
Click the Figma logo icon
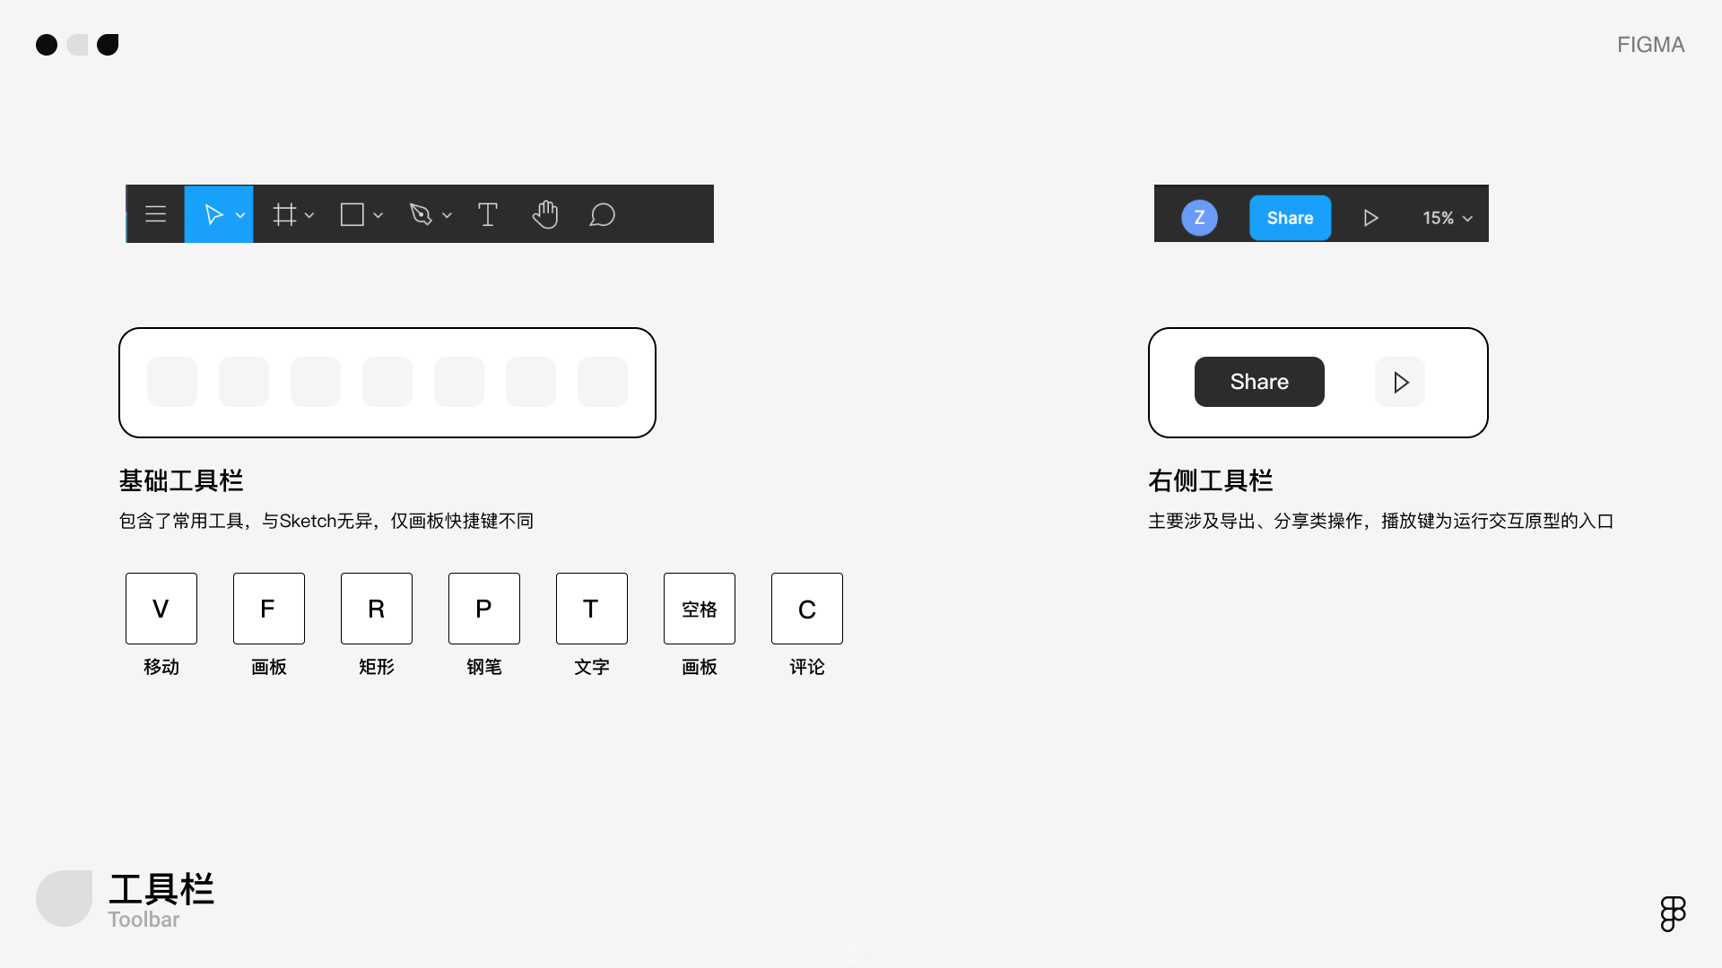1673,913
